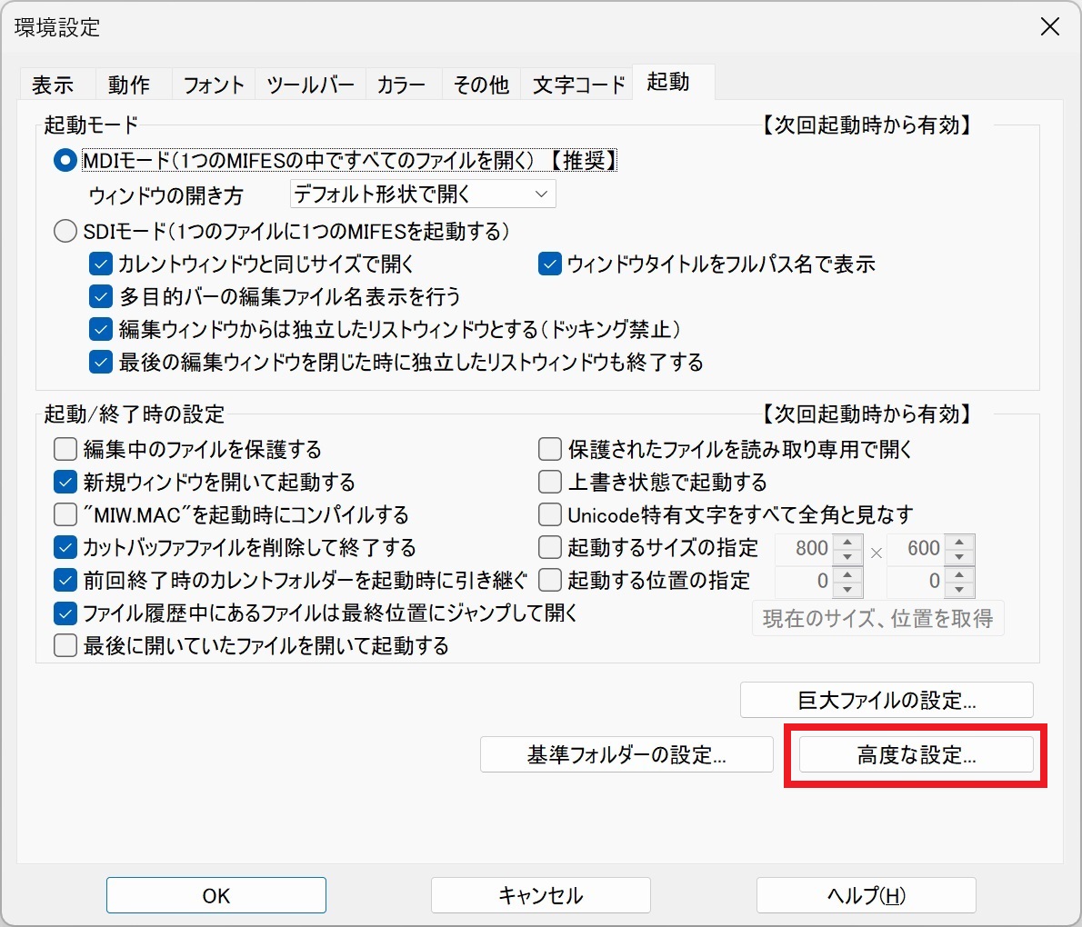Uncheck カットバッファファイルを削除して終了する
This screenshot has height=927, width=1082.
tap(65, 547)
